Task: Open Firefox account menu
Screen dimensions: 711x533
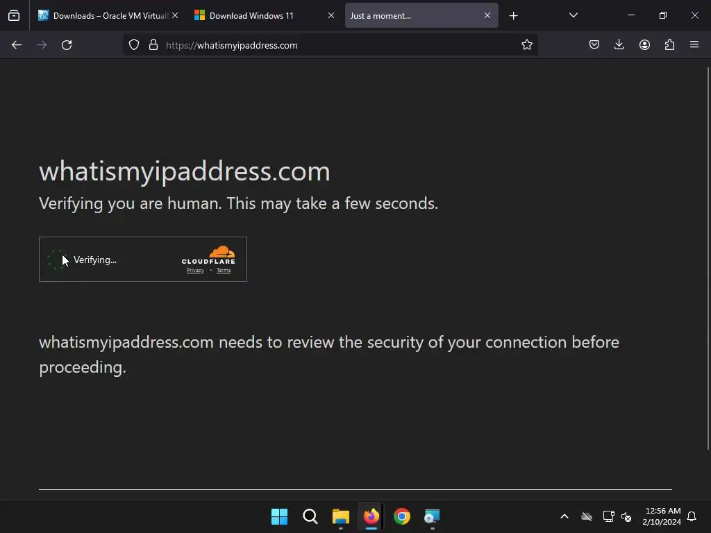Action: tap(644, 45)
